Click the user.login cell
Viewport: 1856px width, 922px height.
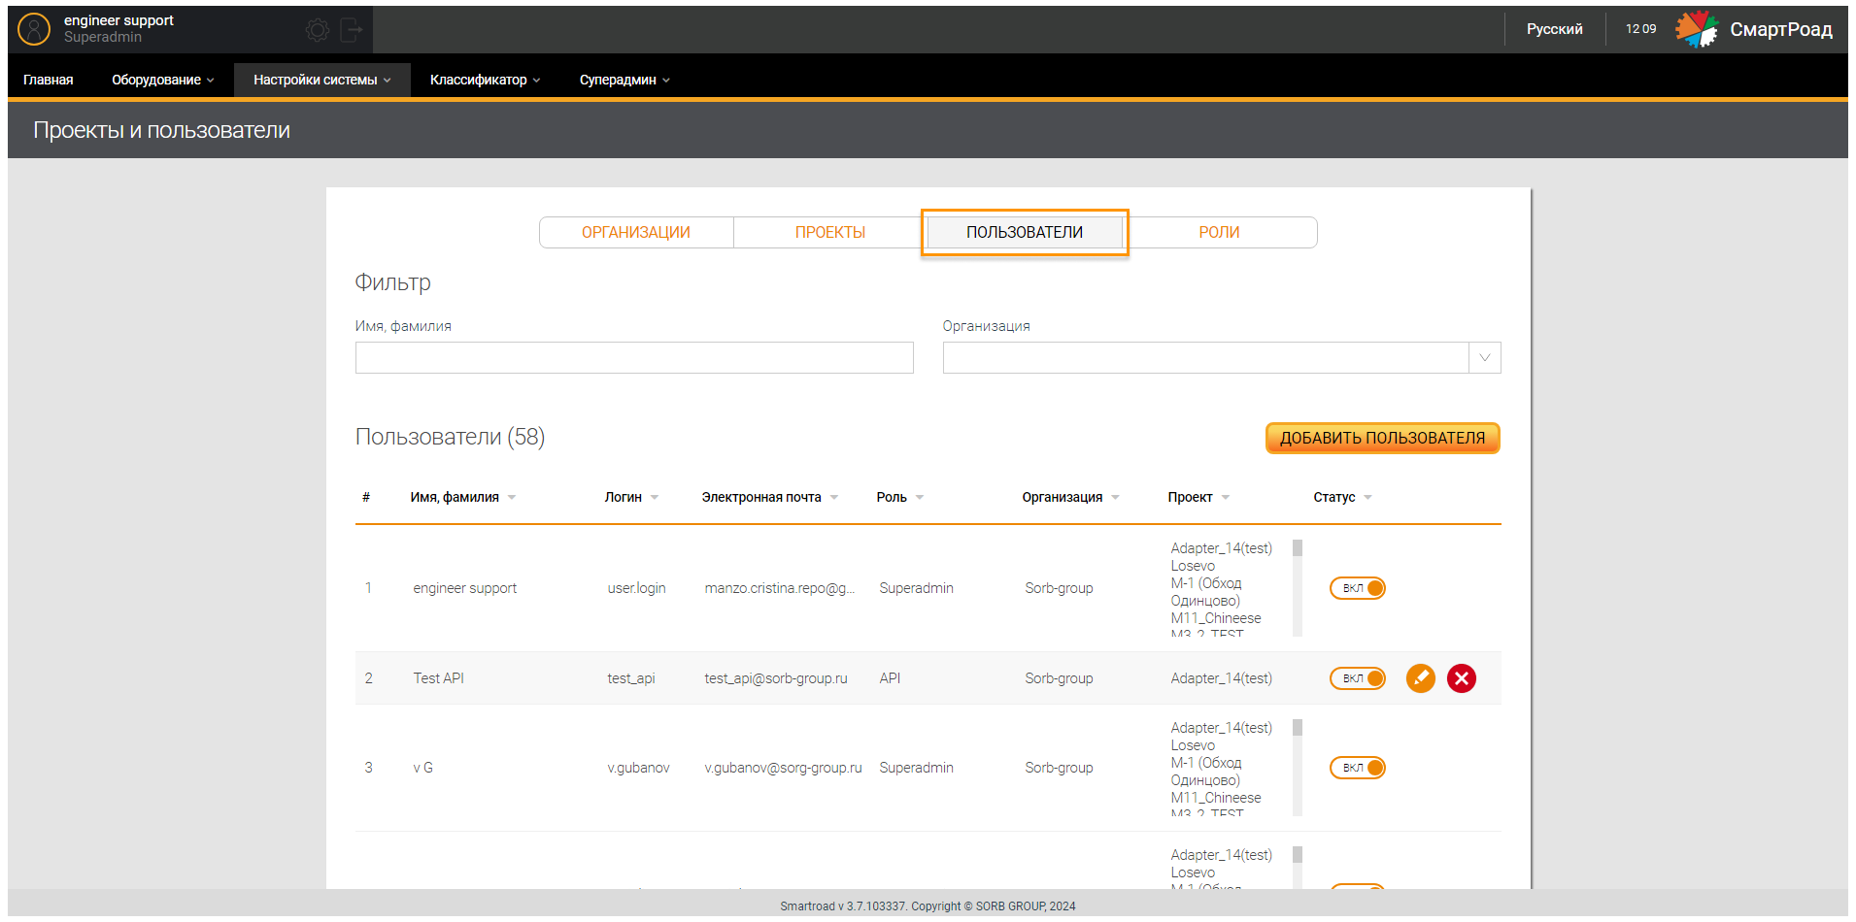636,588
